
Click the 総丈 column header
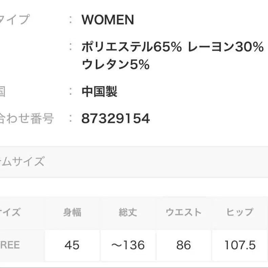[128, 212]
